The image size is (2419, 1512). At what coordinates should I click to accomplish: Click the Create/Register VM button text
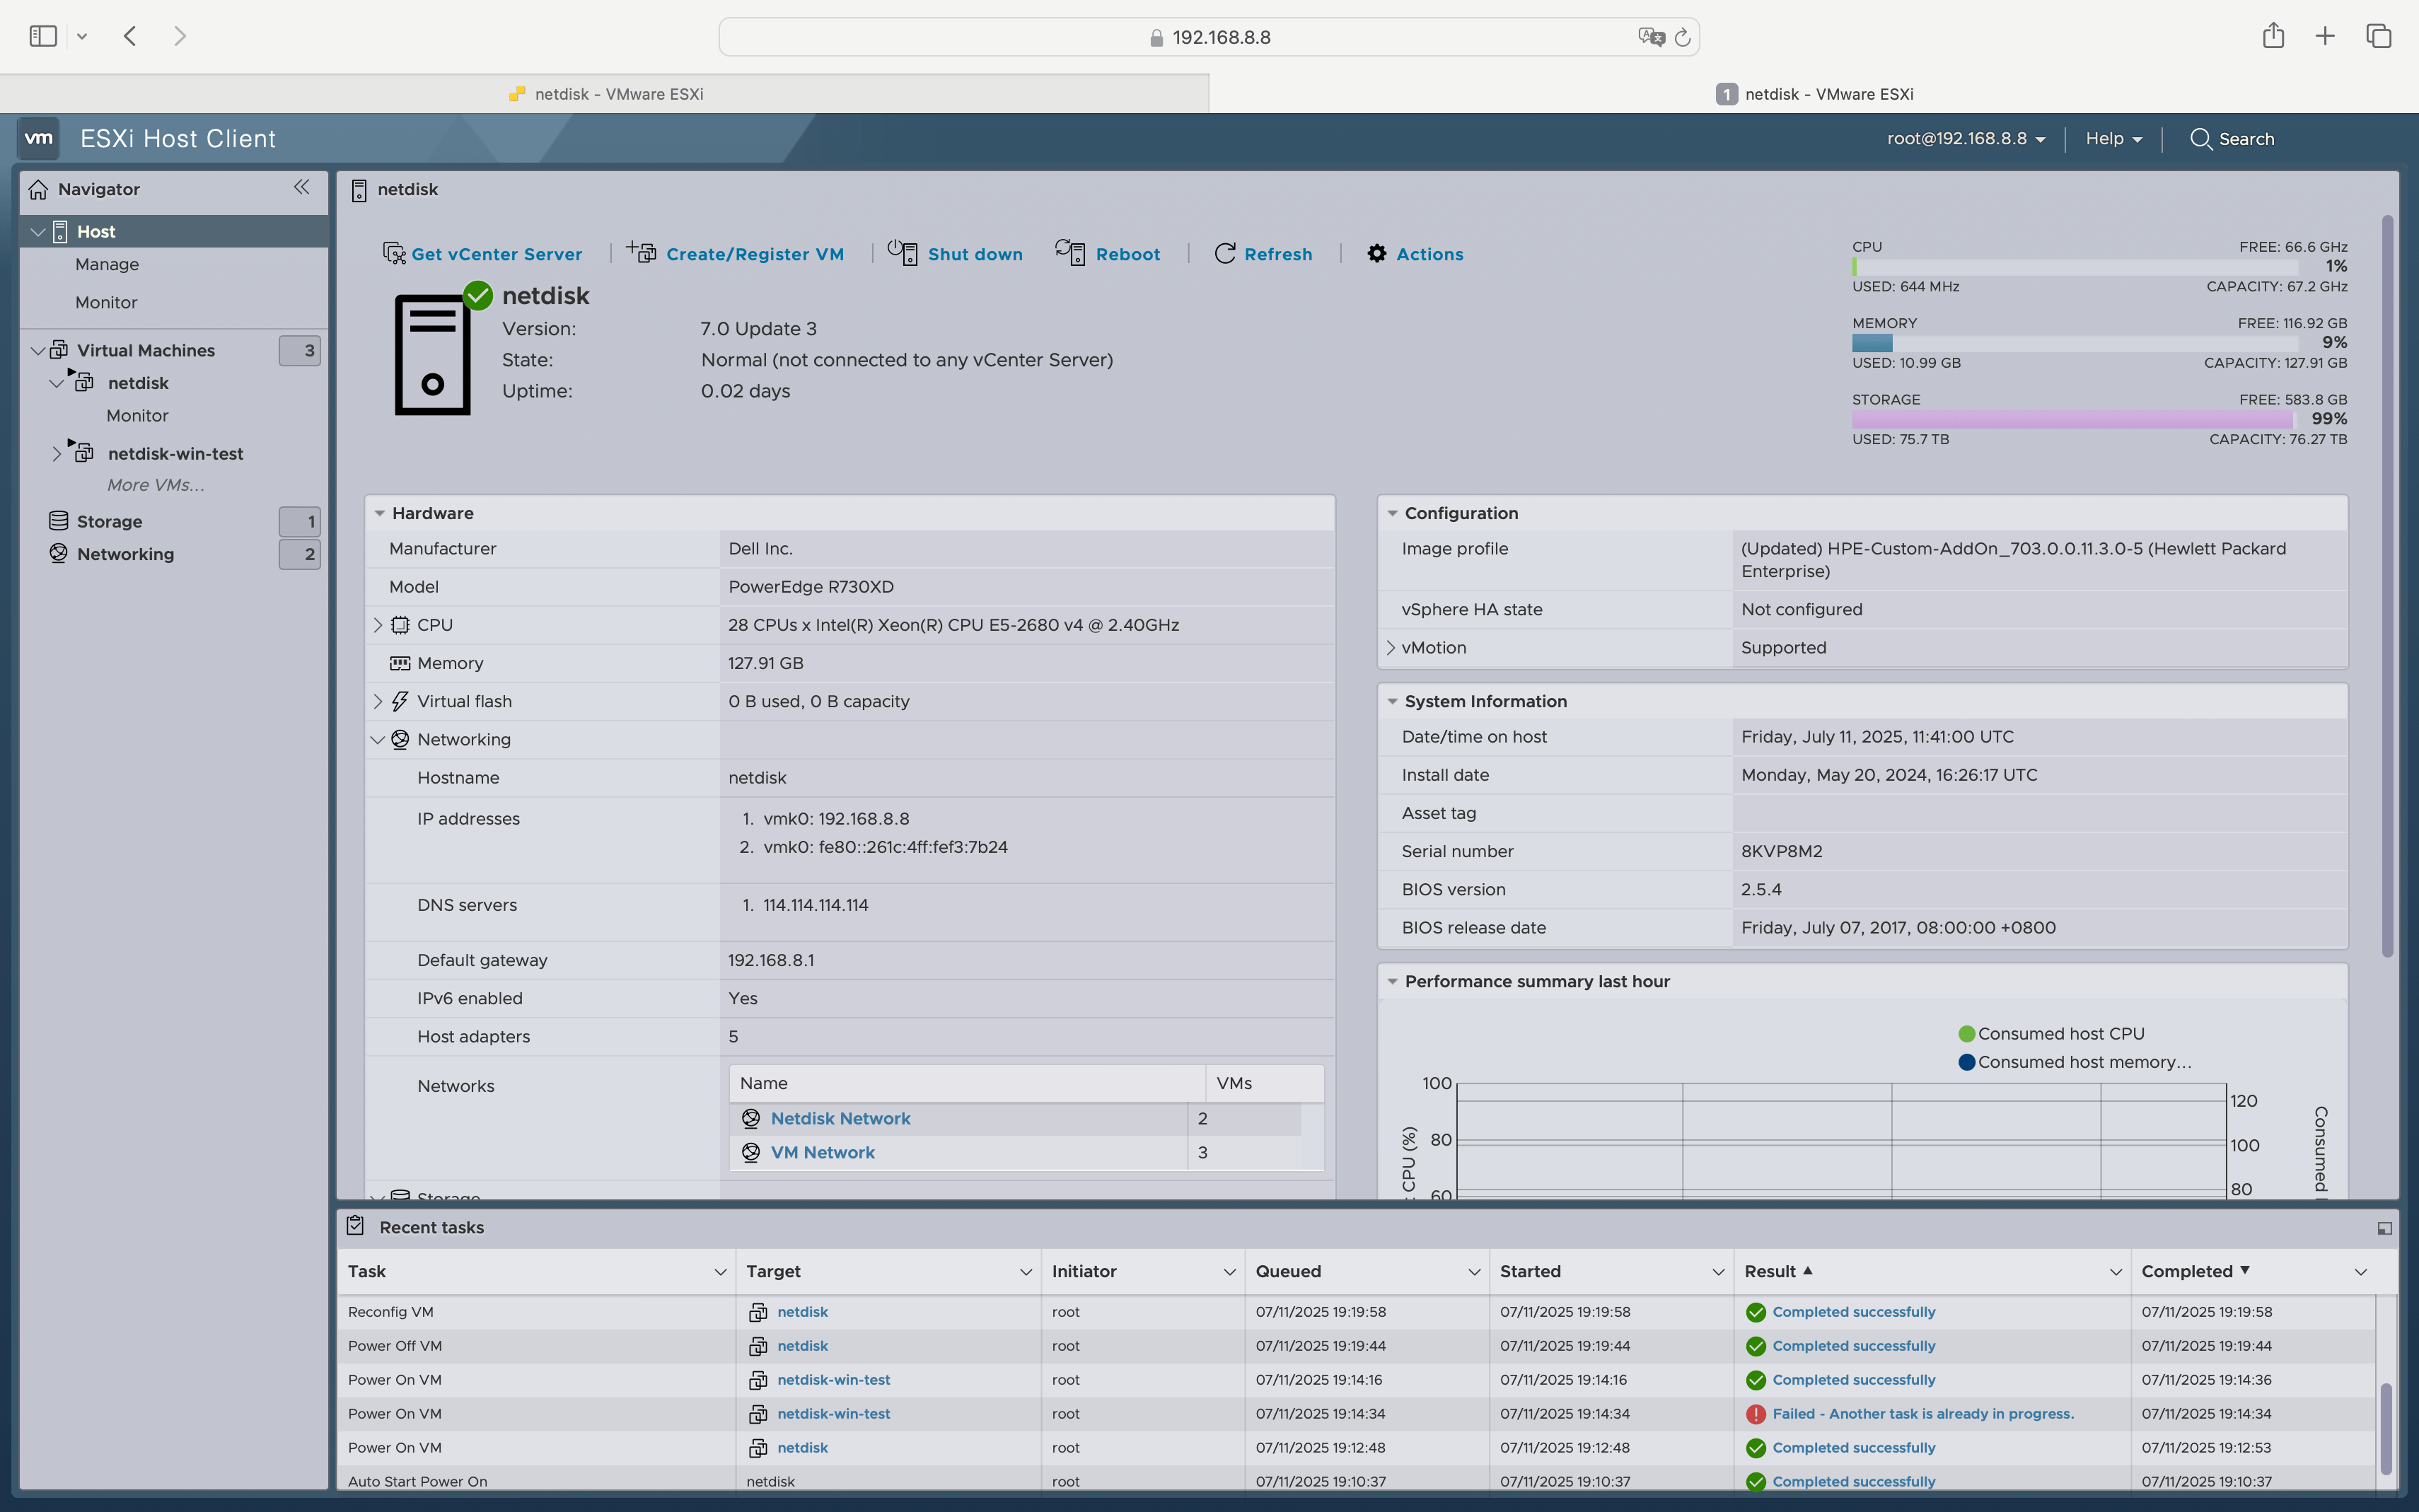pos(755,254)
